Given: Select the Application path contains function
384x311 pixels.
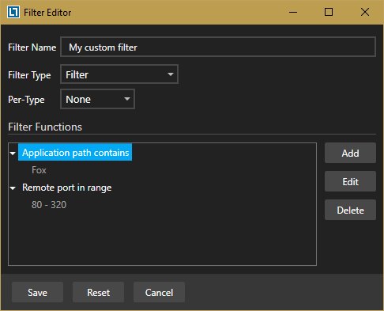Looking at the screenshot, I should tap(75, 152).
